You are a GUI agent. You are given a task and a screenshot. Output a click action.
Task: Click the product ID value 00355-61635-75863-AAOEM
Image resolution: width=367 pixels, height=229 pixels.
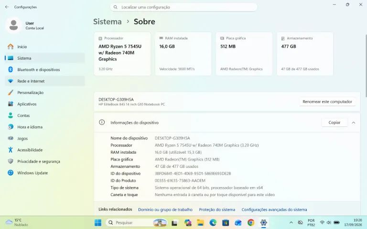[180, 180]
